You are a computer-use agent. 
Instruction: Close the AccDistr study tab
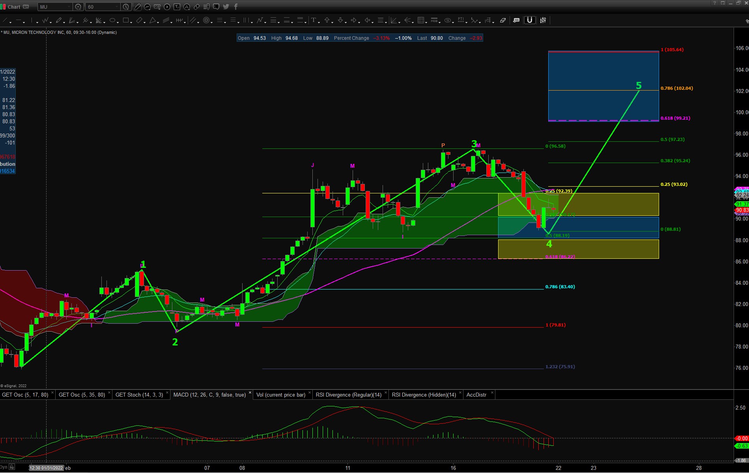(x=492, y=393)
